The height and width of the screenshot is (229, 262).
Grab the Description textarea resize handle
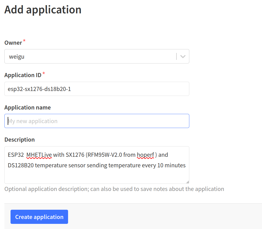[188, 182]
